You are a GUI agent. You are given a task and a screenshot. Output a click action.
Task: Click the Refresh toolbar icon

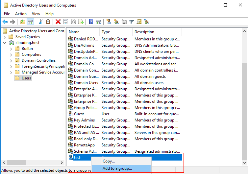pos(74,22)
